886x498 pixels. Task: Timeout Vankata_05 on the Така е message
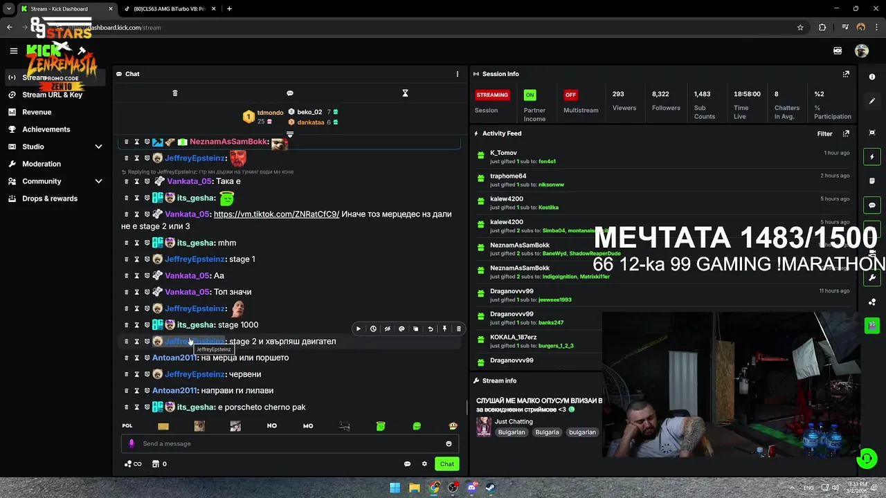(x=136, y=182)
